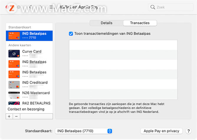
Task: Click the first row of transactions list
Action: (x=123, y=45)
